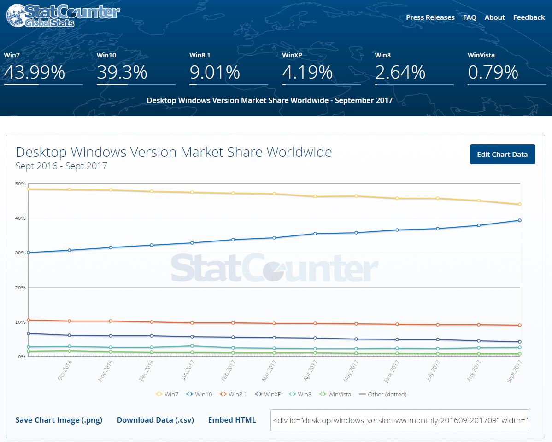Image resolution: width=552 pixels, height=442 pixels.
Task: Click the Edit Chart Data button
Action: click(x=502, y=155)
